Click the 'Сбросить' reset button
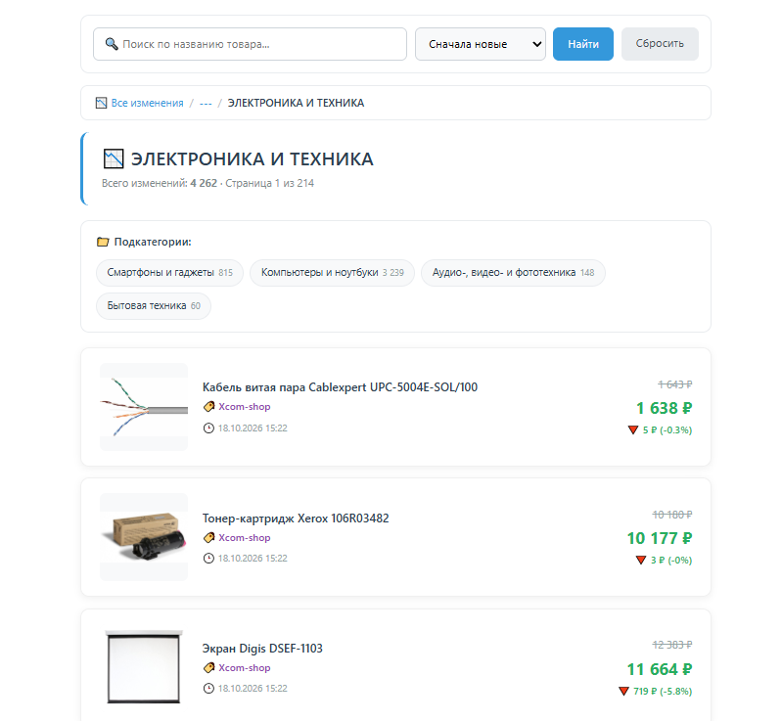 coord(660,44)
